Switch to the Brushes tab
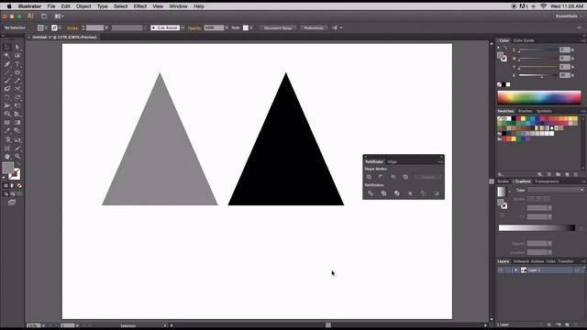 [x=525, y=111]
